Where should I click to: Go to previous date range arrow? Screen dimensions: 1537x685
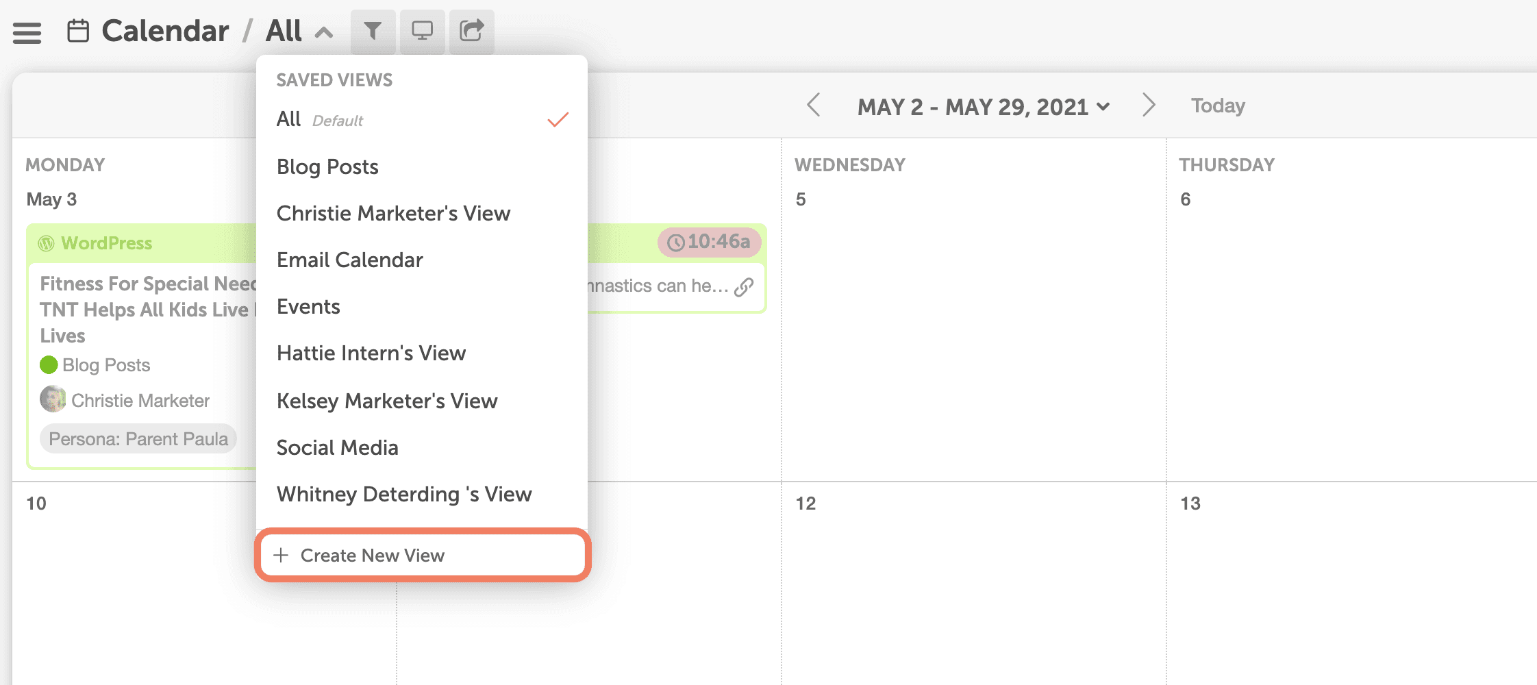(813, 105)
